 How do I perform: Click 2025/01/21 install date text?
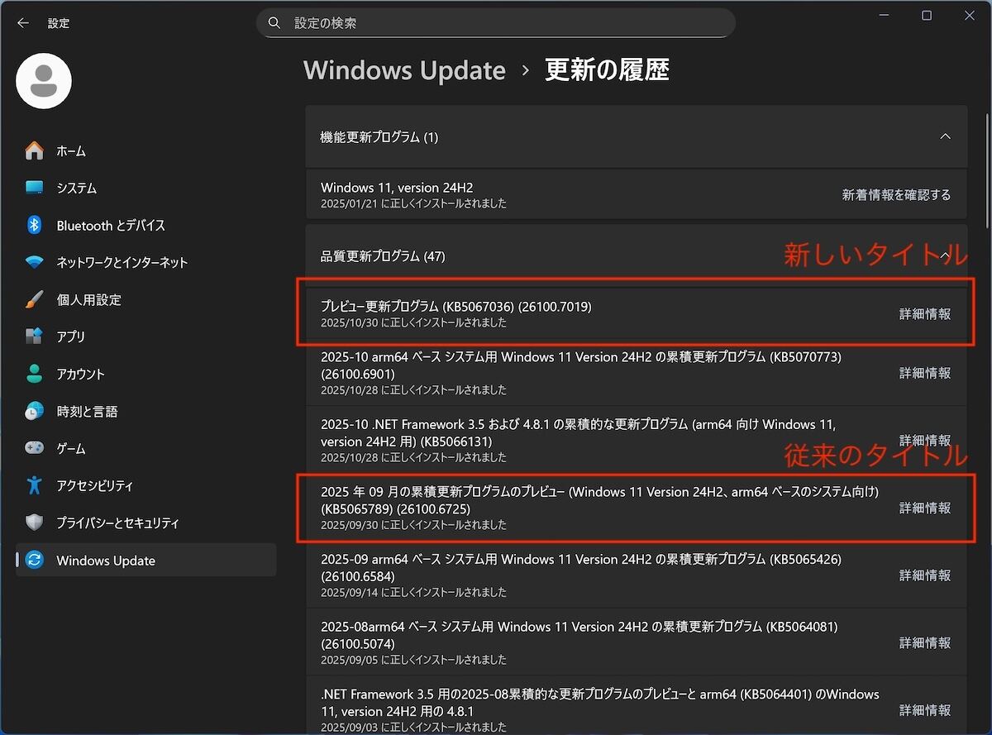413,203
